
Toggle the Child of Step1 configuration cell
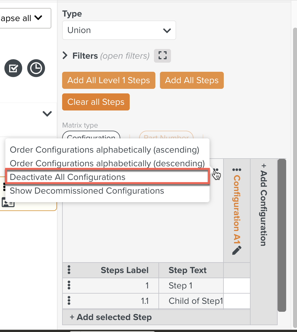(237, 301)
